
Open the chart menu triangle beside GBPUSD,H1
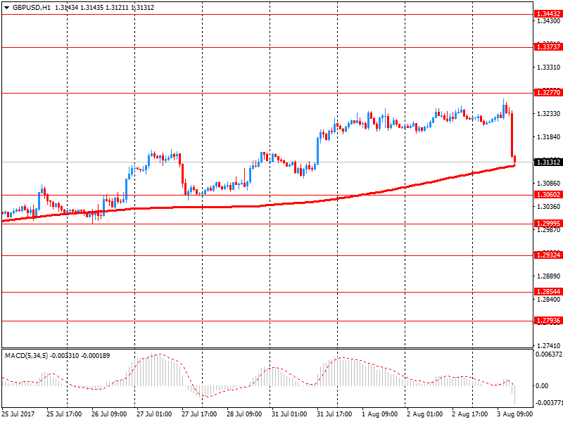click(x=6, y=8)
